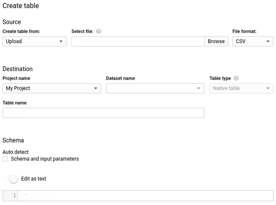This screenshot has height=205, width=276.
Task: Focus the Table name input field
Action: point(103,113)
